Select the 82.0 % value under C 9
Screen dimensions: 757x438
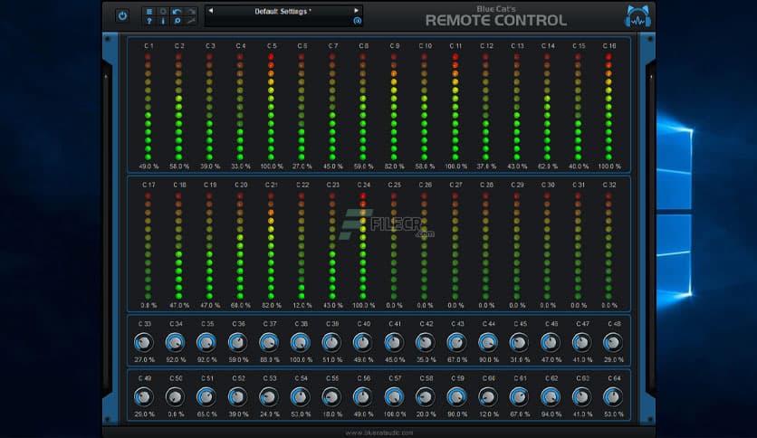(x=395, y=167)
